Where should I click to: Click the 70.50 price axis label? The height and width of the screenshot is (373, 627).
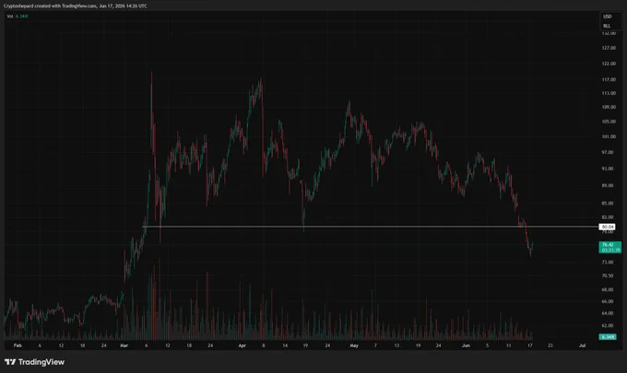tap(608, 276)
